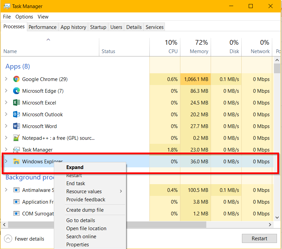Sort by the Disk column header

point(226,47)
